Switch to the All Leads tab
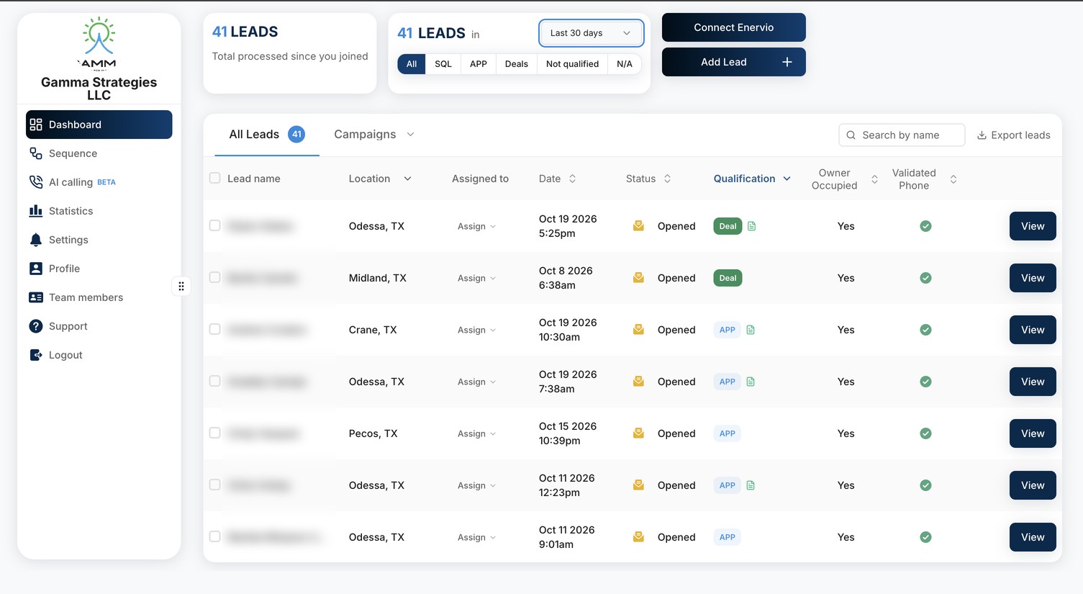 pos(267,135)
